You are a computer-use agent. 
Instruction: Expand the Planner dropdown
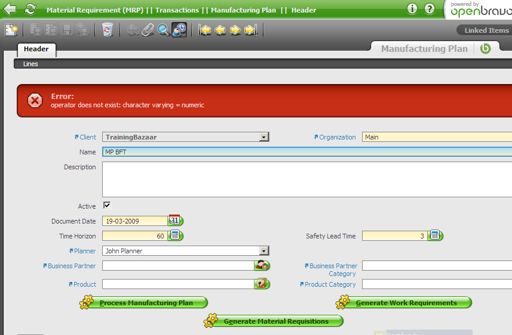click(263, 251)
